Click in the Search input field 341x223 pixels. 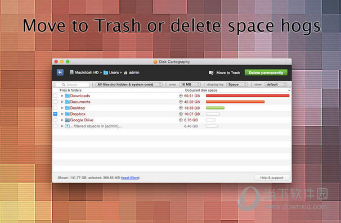(x=72, y=84)
